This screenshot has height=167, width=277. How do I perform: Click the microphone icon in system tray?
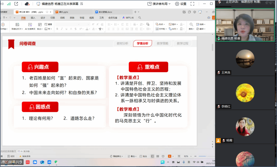coord(184,162)
